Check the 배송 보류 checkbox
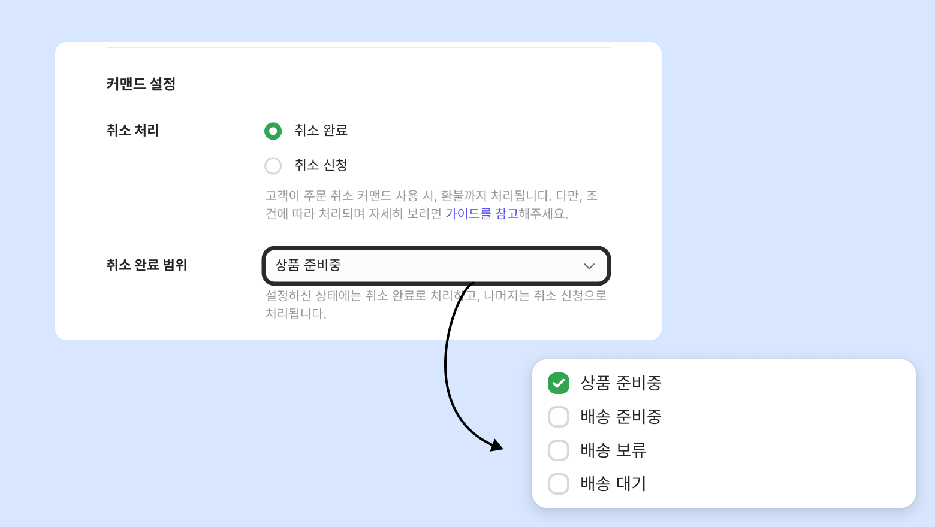The image size is (935, 527). (x=559, y=450)
